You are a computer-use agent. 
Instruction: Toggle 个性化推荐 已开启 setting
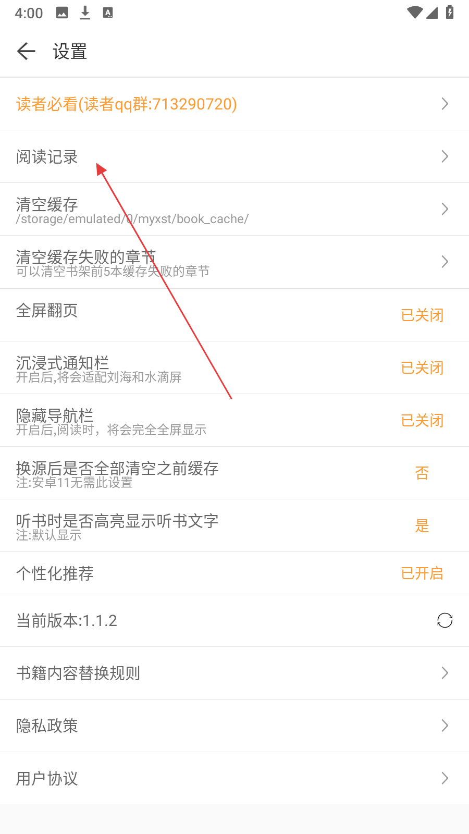tap(422, 573)
